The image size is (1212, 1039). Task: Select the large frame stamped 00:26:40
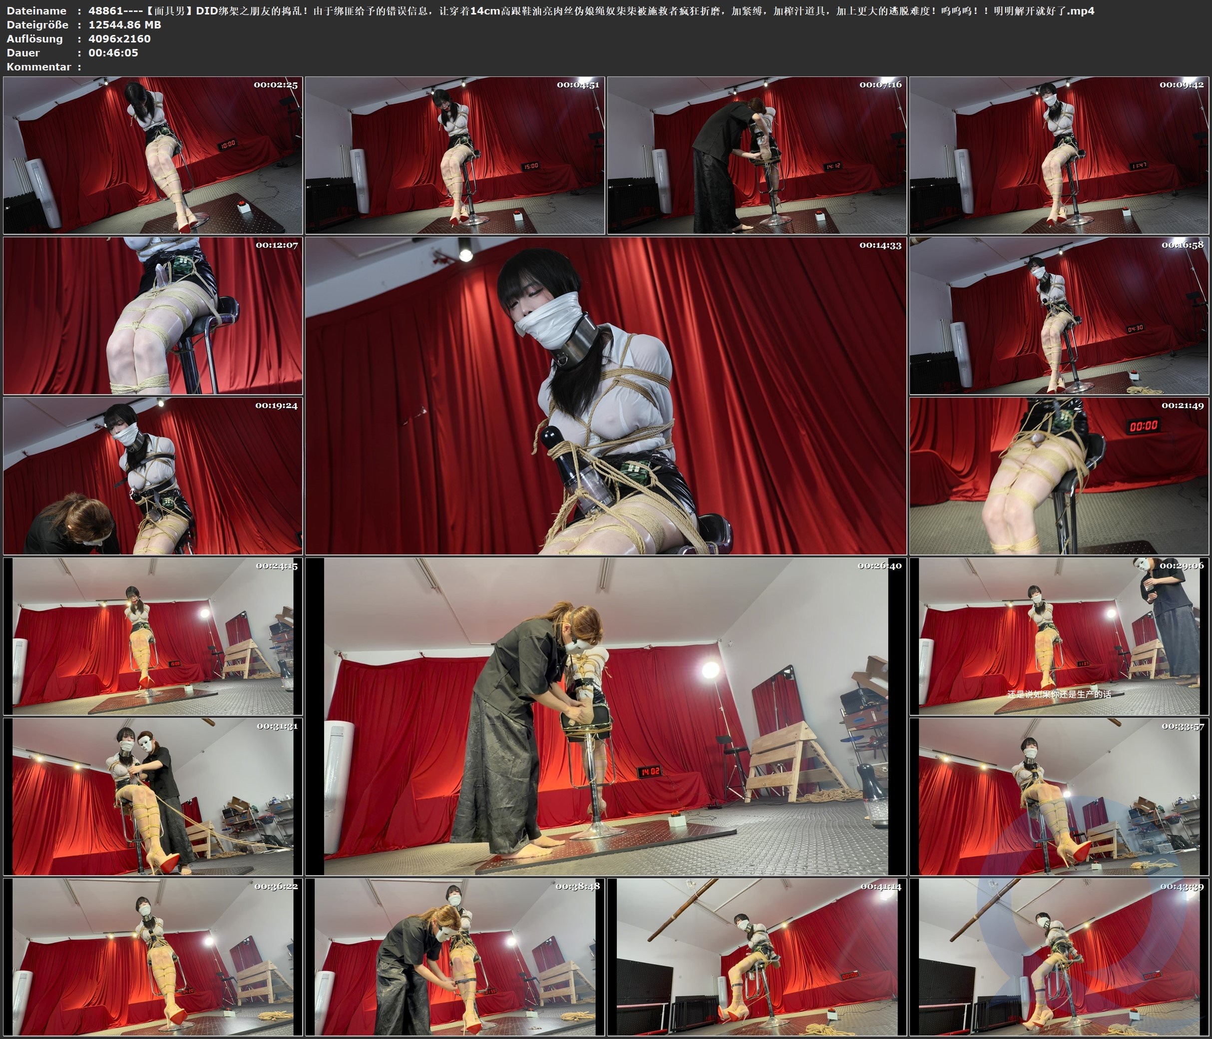[606, 717]
